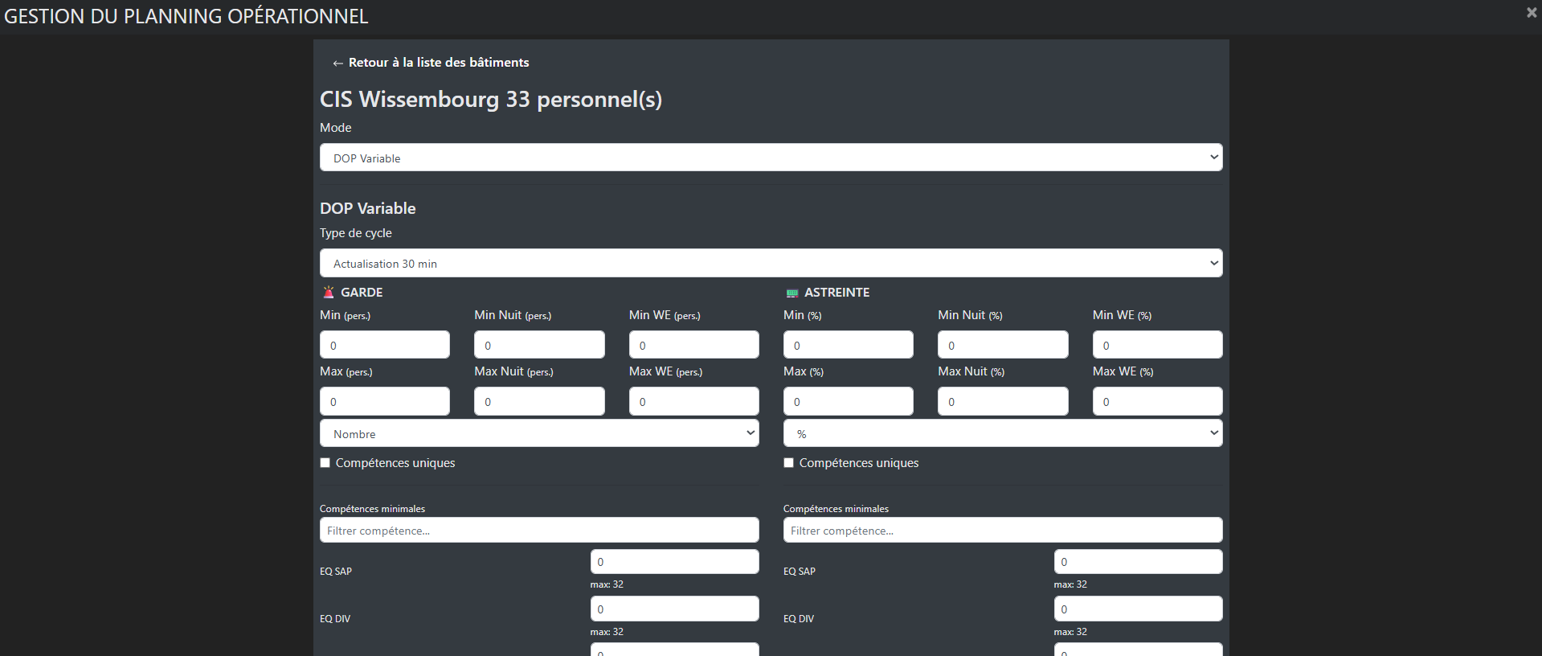Open the Nombre unit dropdown in GARDE
The image size is (1542, 656).
point(539,433)
